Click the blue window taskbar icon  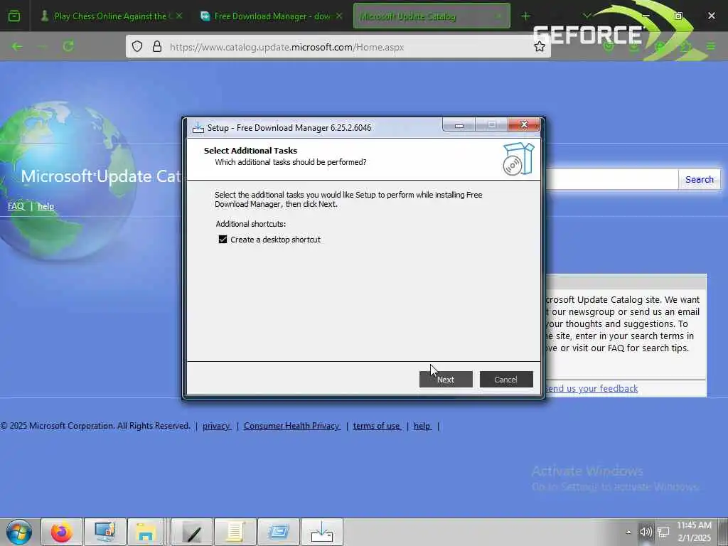click(x=278, y=532)
